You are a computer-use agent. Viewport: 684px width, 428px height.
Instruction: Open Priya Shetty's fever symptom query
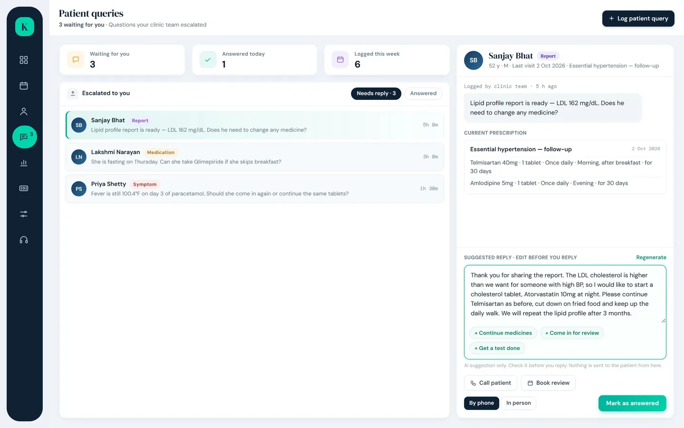point(255,189)
